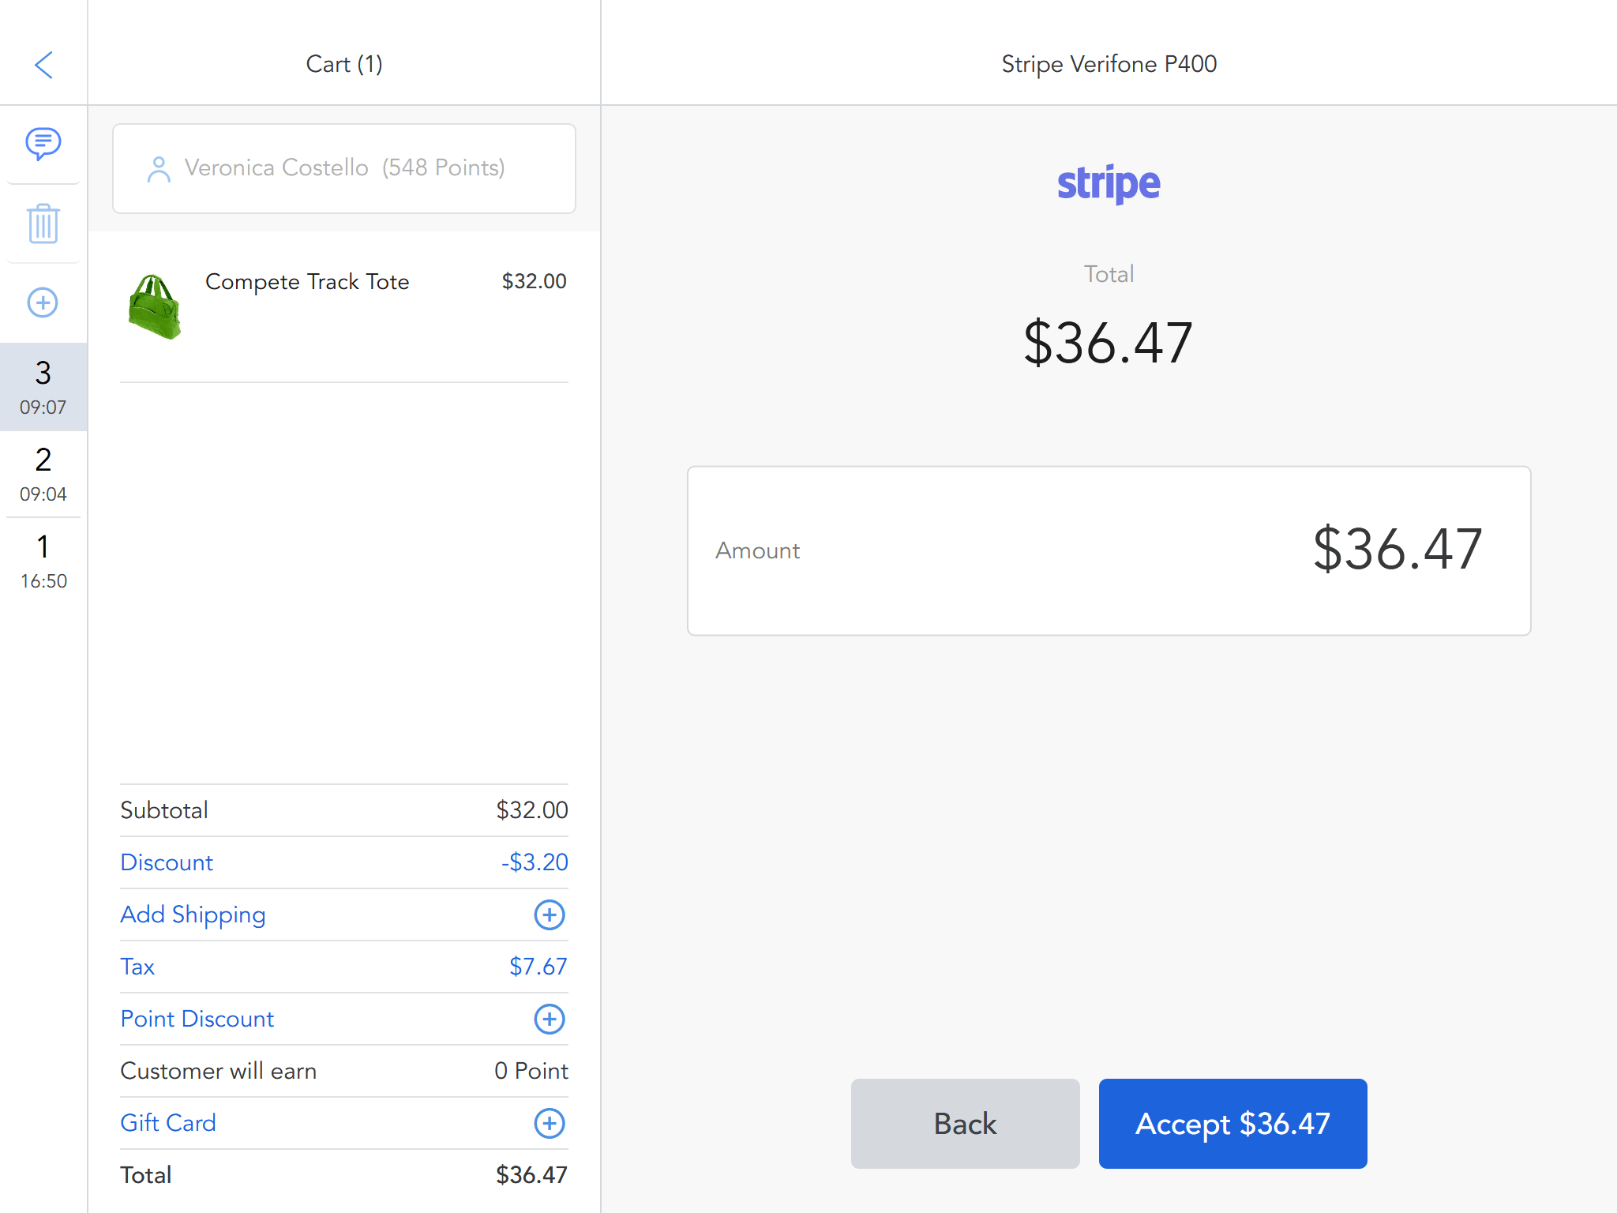
Task: Select the Compete Track Tote thumbnail
Action: [x=155, y=306]
